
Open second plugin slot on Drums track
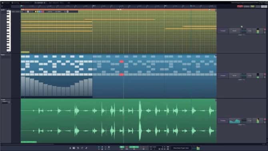(x=234, y=76)
